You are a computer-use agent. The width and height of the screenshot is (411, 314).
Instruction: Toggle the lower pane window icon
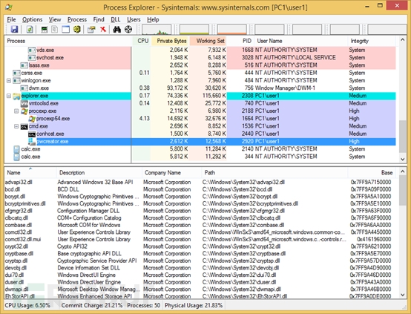[x=65, y=30]
